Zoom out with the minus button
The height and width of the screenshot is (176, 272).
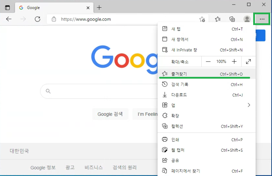(208, 62)
